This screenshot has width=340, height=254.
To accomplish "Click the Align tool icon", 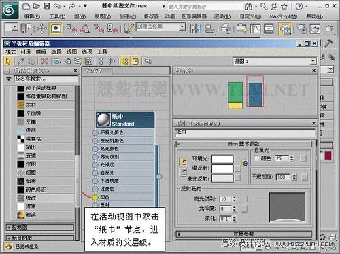I will (x=209, y=29).
